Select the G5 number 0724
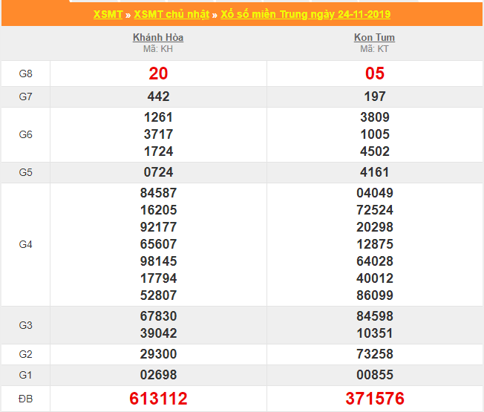484x412 pixels. coord(158,172)
